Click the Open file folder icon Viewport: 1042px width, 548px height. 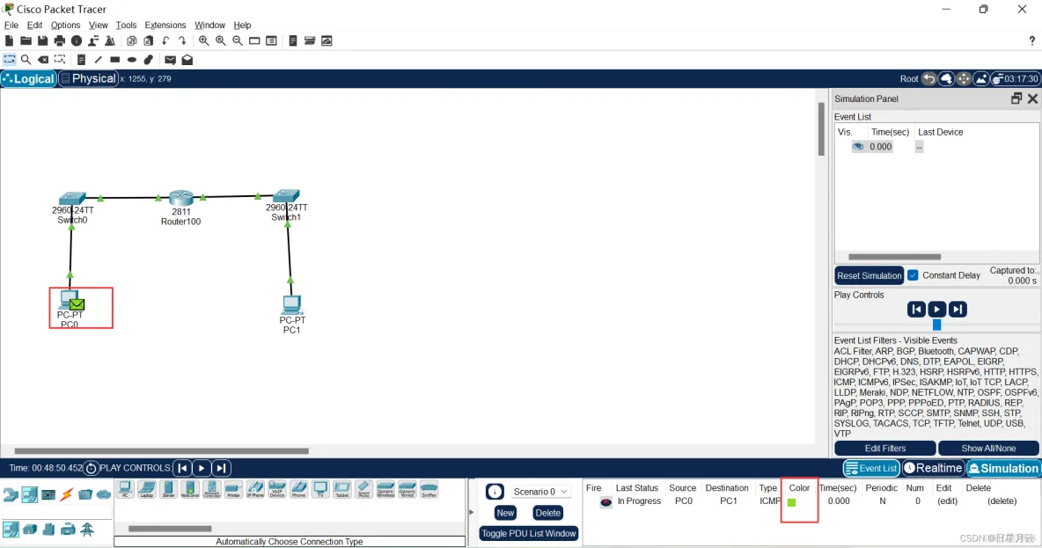[x=26, y=41]
